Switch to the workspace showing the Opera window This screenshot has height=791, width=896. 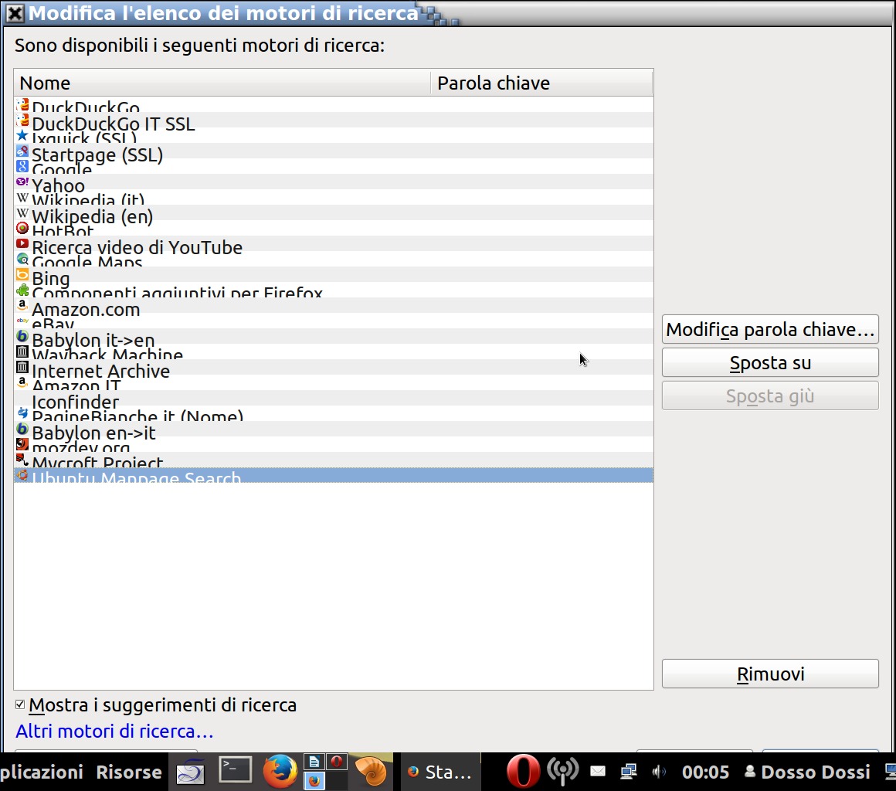tap(337, 762)
